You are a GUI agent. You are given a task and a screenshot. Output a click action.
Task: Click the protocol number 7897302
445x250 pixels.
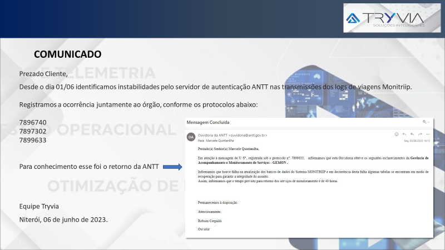33,131
